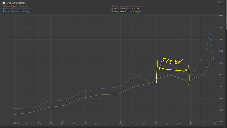Toggle VE.Bus System [276] Voltage series

tap(18, 12)
